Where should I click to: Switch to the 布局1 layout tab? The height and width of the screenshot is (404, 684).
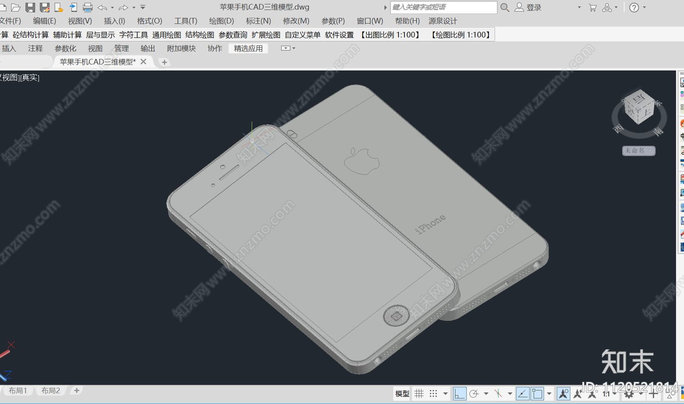18,391
